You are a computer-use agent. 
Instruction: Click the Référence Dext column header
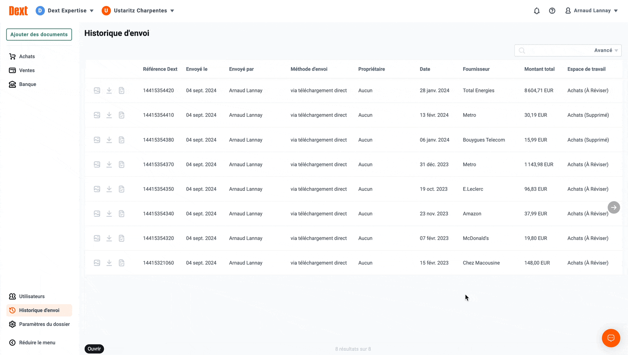(x=160, y=69)
